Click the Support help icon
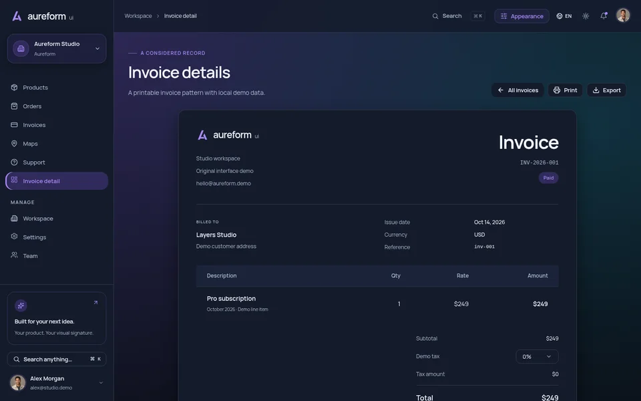The height and width of the screenshot is (401, 641). click(14, 162)
